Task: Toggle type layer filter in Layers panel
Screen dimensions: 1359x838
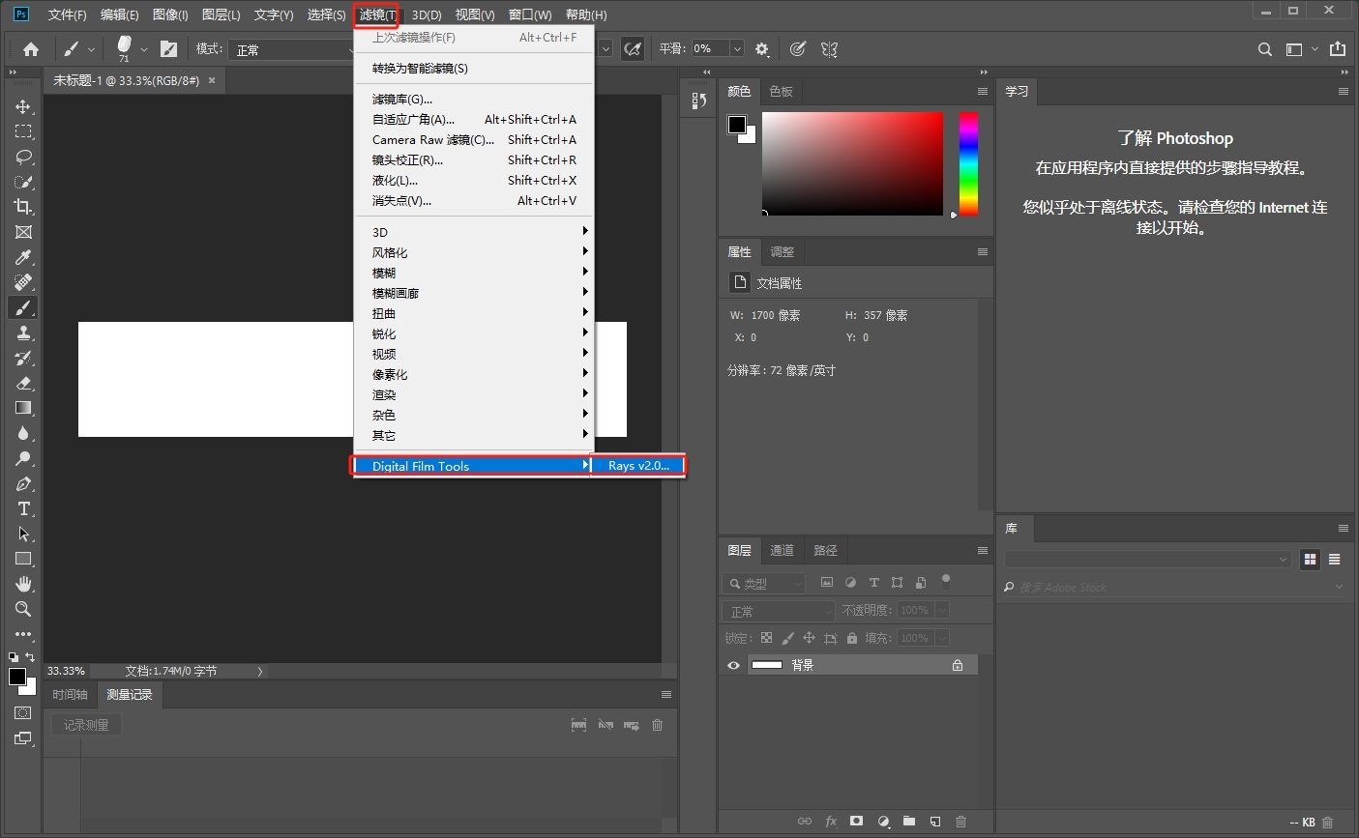Action: pos(873,583)
